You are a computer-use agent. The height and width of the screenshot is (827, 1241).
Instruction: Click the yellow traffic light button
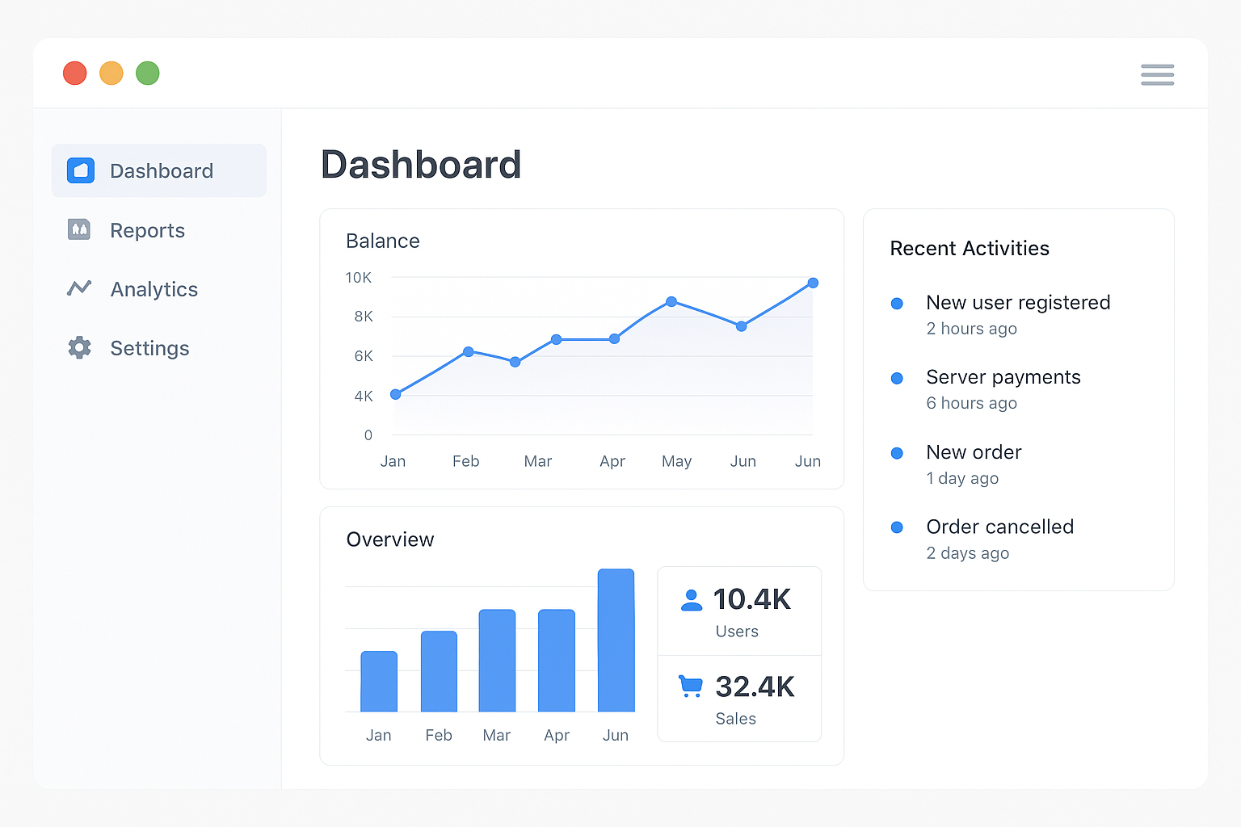coord(111,73)
